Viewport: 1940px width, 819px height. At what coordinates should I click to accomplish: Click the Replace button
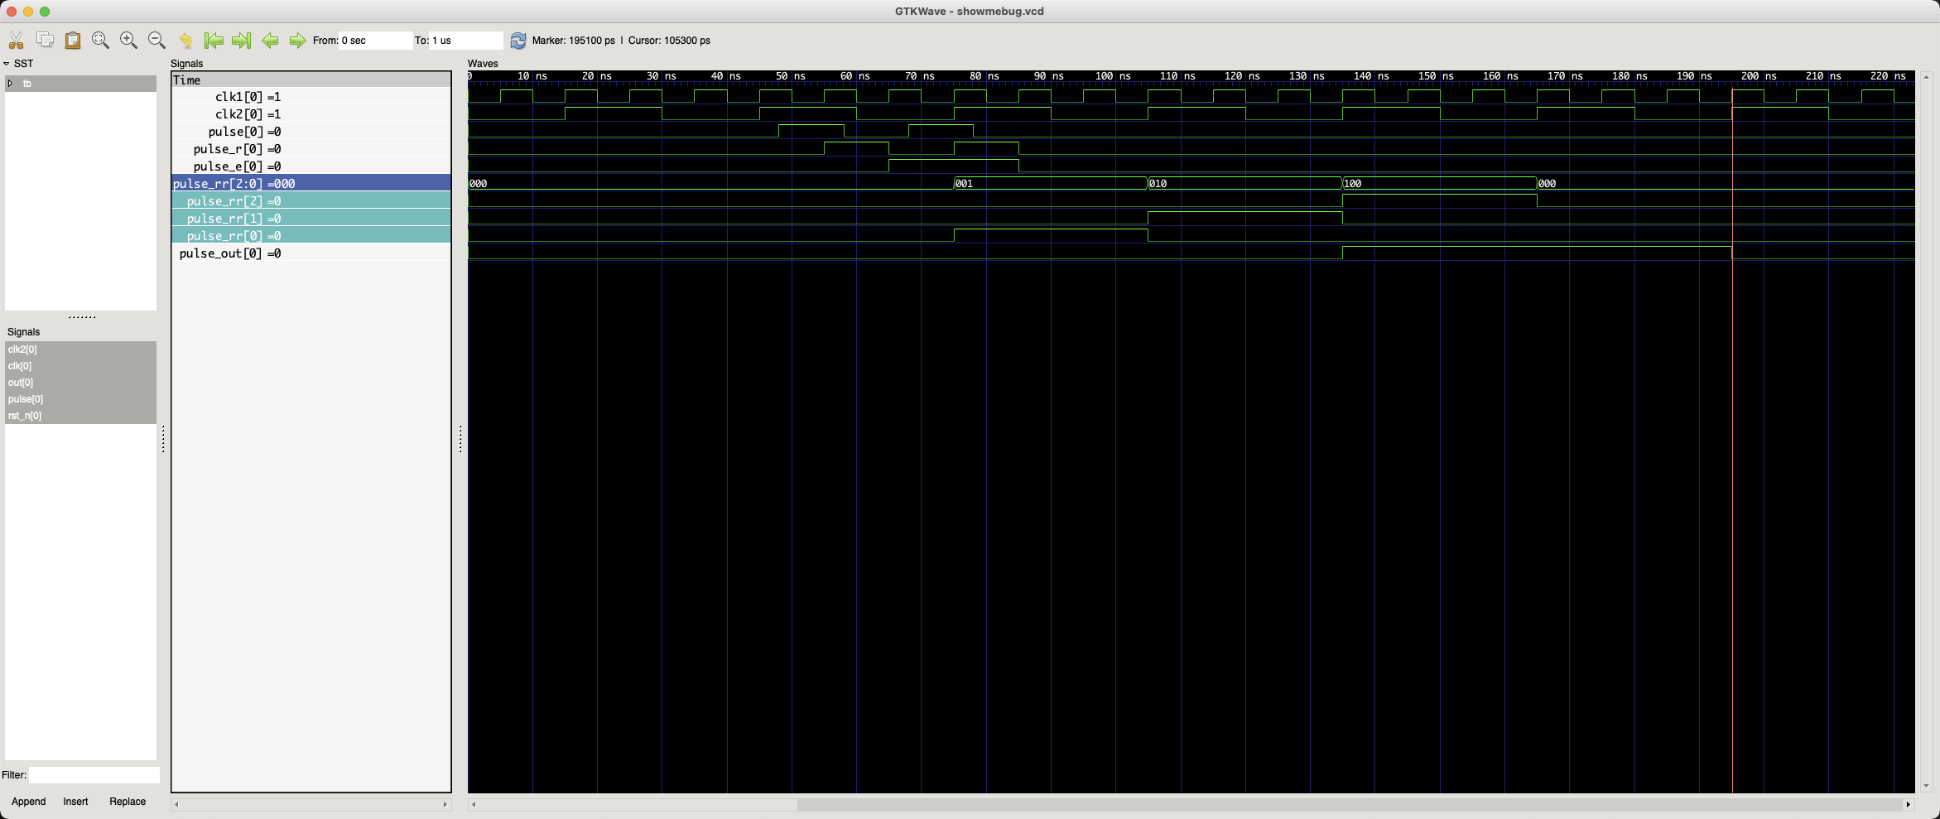coord(128,802)
